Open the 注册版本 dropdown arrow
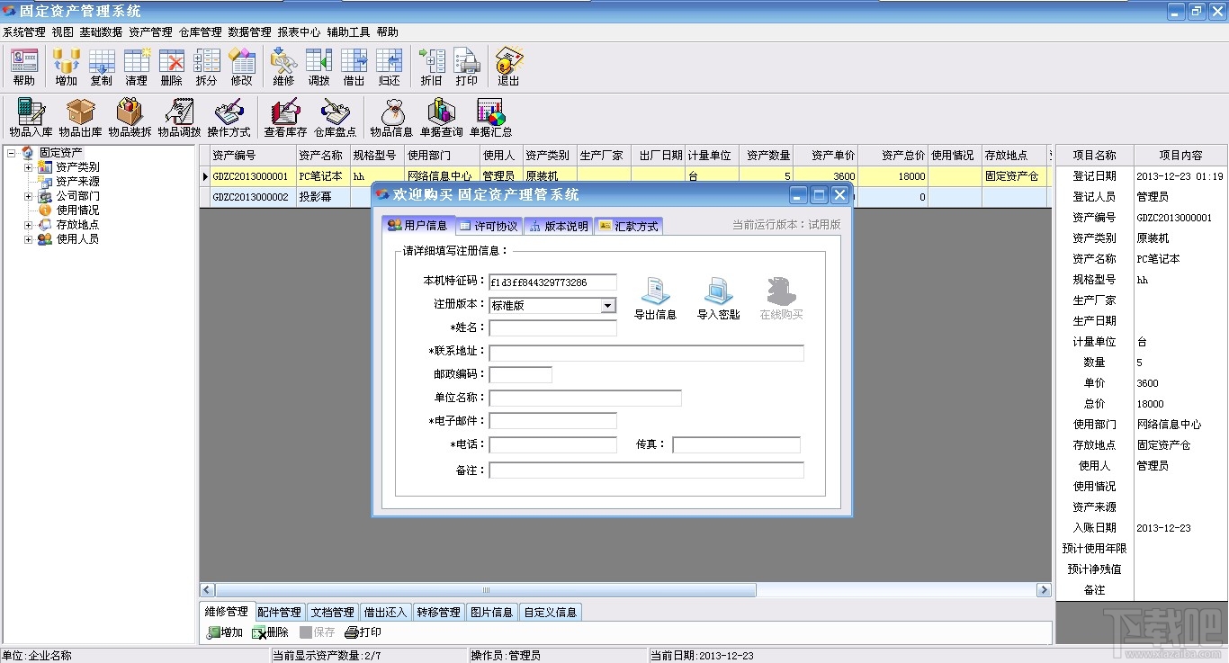 coord(608,306)
